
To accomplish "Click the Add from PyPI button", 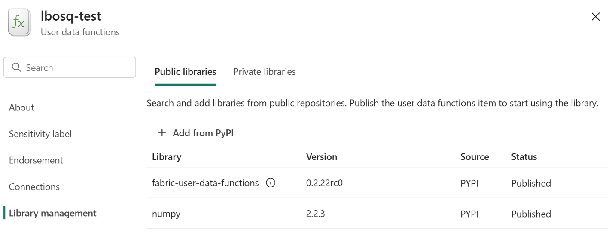I will click(196, 133).
